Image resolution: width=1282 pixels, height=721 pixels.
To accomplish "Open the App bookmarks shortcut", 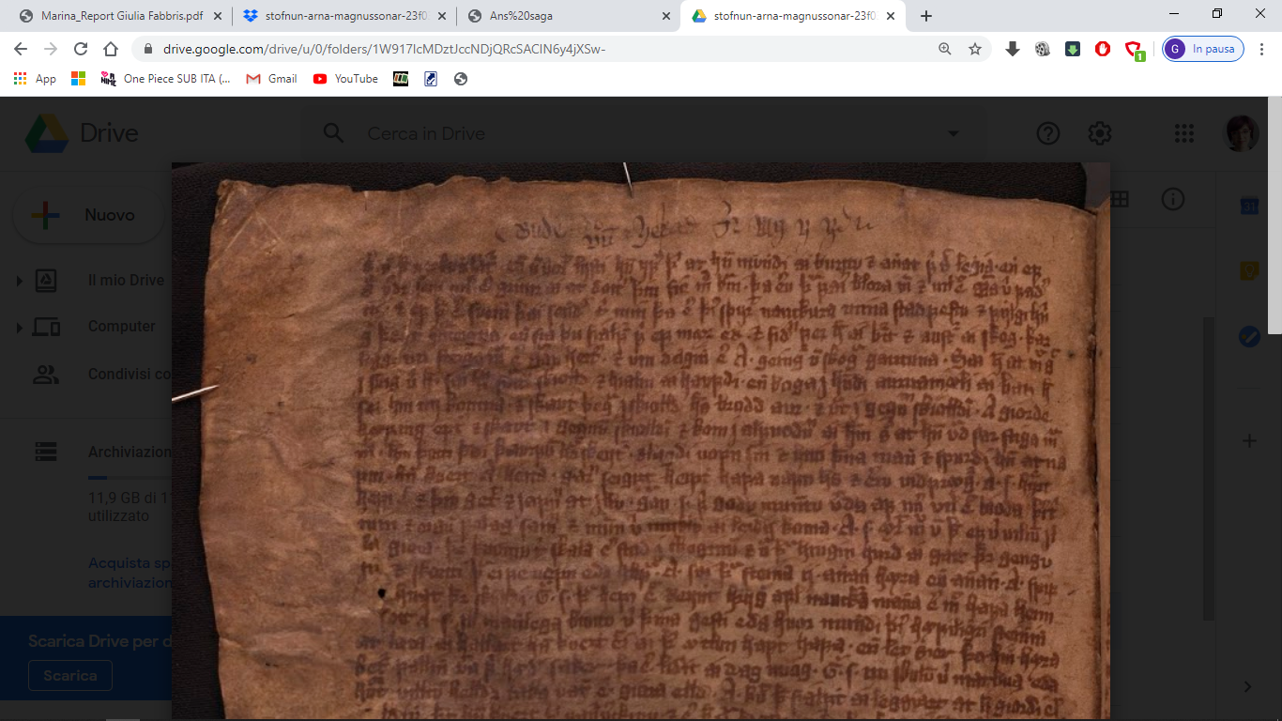I will (x=35, y=79).
